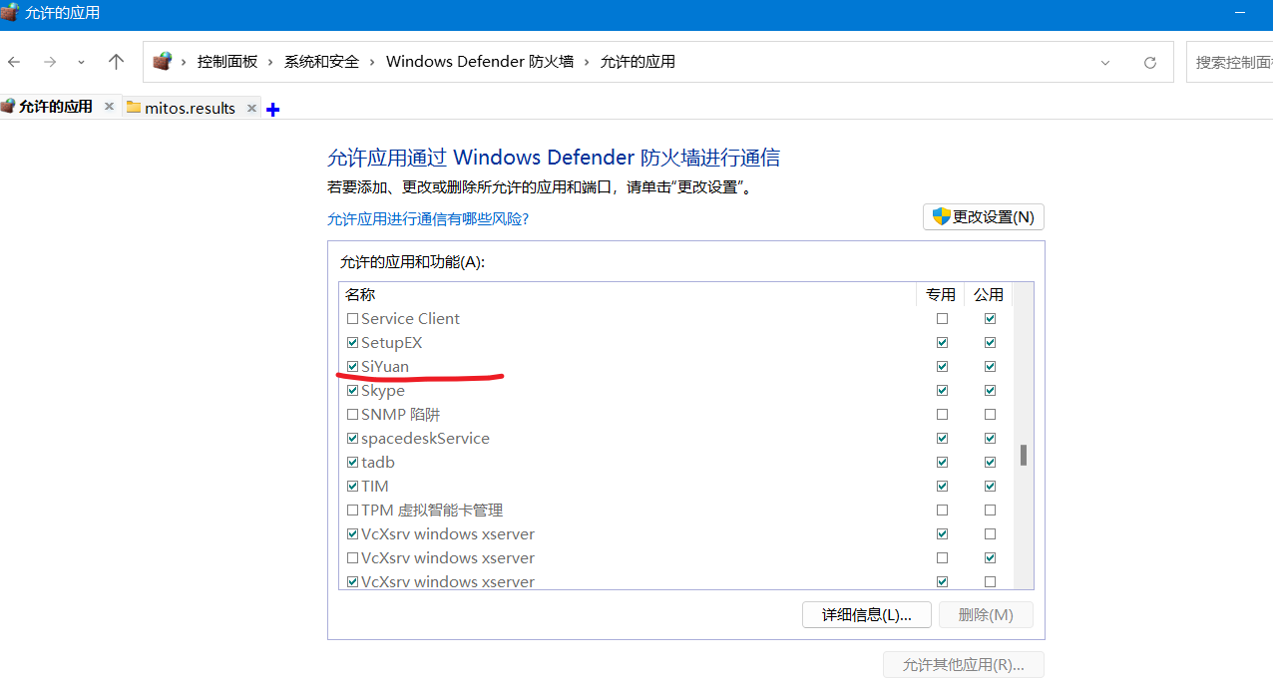Click the firewall icon in address bar
This screenshot has height=684, width=1273.
coord(162,62)
